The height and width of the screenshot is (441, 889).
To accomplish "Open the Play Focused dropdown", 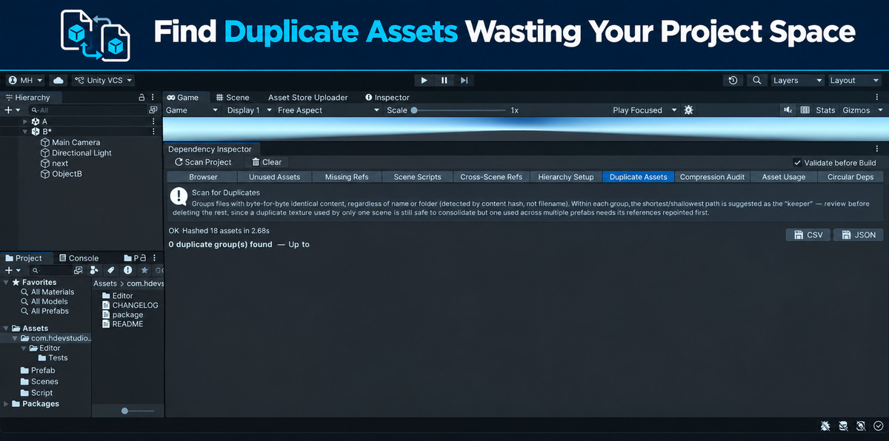I will pos(644,110).
